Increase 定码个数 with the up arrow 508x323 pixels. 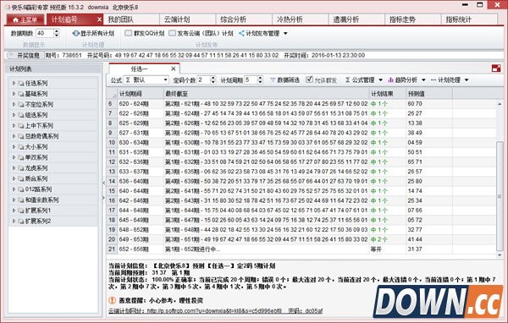pos(213,78)
